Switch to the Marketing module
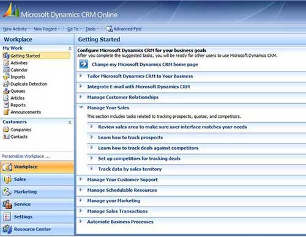Viewport: 306px width, 237px height. point(37,192)
